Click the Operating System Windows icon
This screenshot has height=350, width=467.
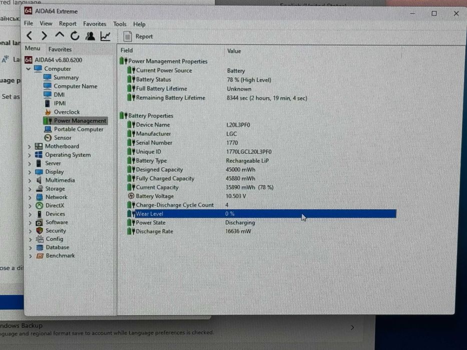click(39, 155)
